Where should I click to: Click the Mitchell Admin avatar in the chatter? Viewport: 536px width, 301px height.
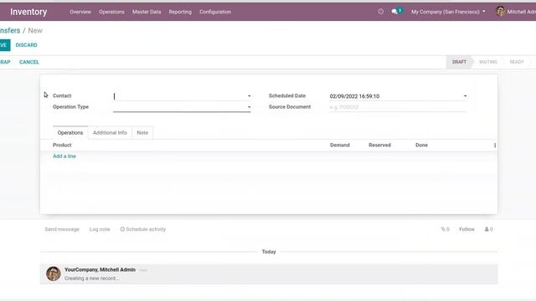coord(54,273)
